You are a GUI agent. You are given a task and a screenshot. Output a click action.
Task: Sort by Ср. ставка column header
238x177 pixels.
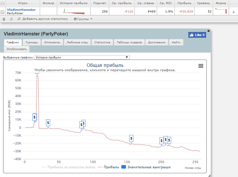click(x=146, y=3)
